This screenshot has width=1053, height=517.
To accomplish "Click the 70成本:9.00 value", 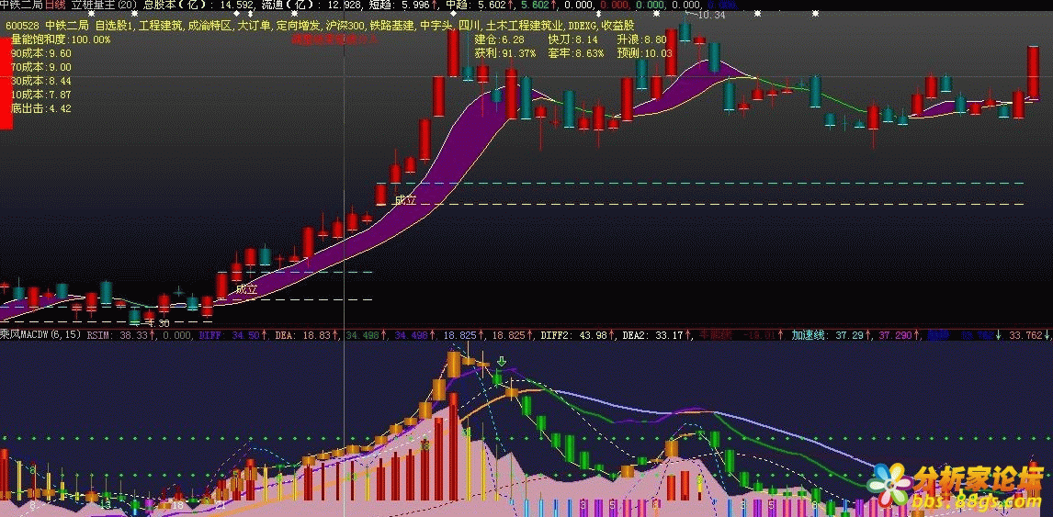I will [41, 67].
